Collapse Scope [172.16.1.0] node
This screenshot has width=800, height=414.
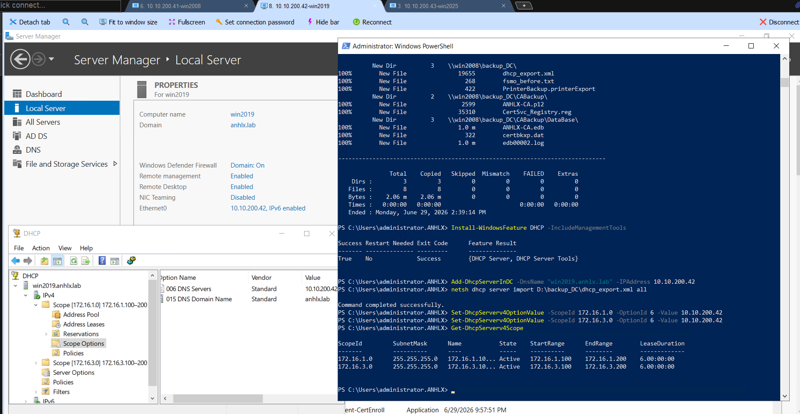[36, 305]
